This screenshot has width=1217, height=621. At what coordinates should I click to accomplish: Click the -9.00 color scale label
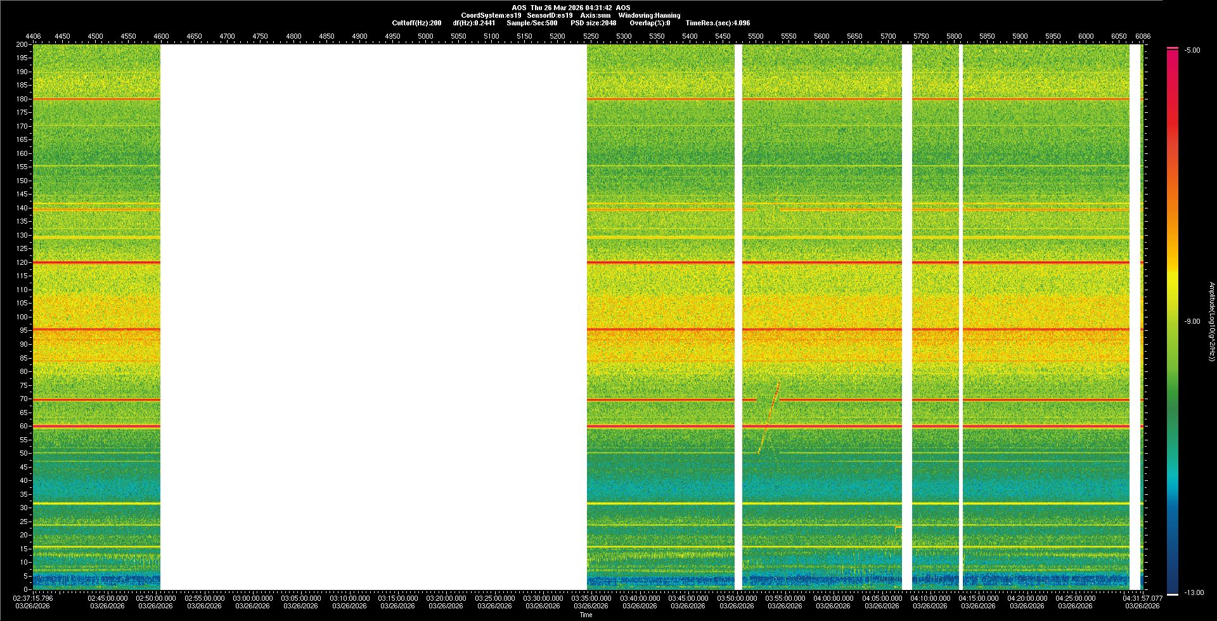(x=1192, y=322)
